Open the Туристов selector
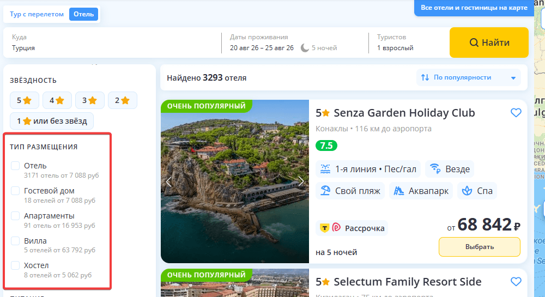The image size is (545, 297). click(407, 43)
